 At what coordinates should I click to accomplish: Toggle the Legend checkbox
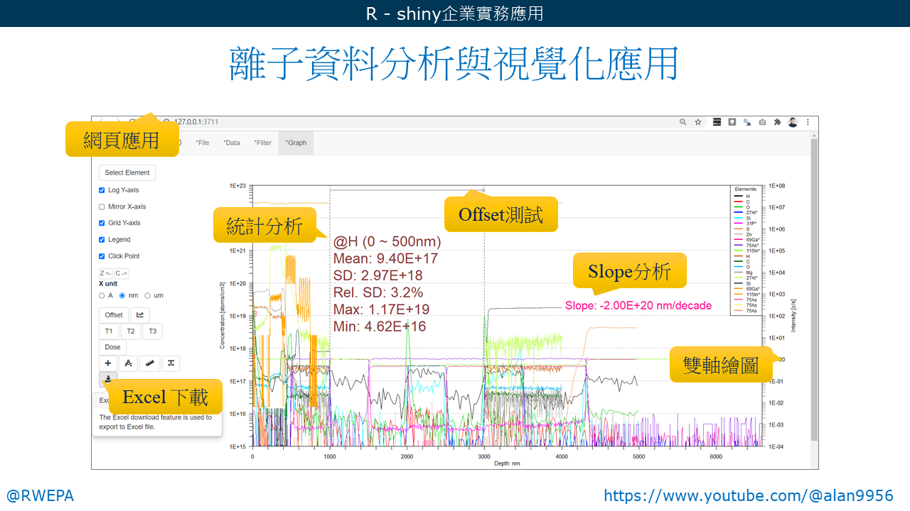tap(102, 239)
